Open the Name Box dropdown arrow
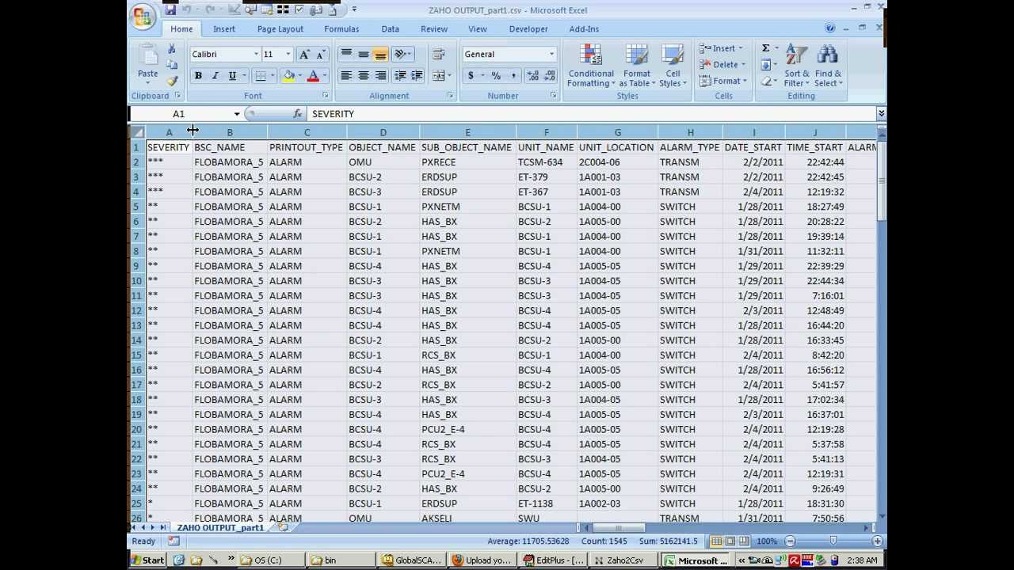Viewport: 1014px width, 570px height. (237, 114)
